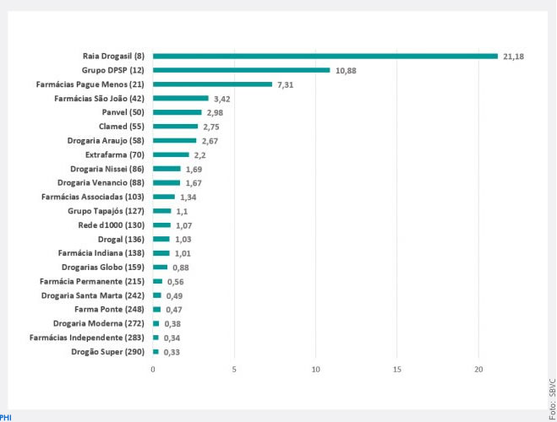Select Drogão Super (290) label
Screen dimensions: 557x422
(x=107, y=352)
